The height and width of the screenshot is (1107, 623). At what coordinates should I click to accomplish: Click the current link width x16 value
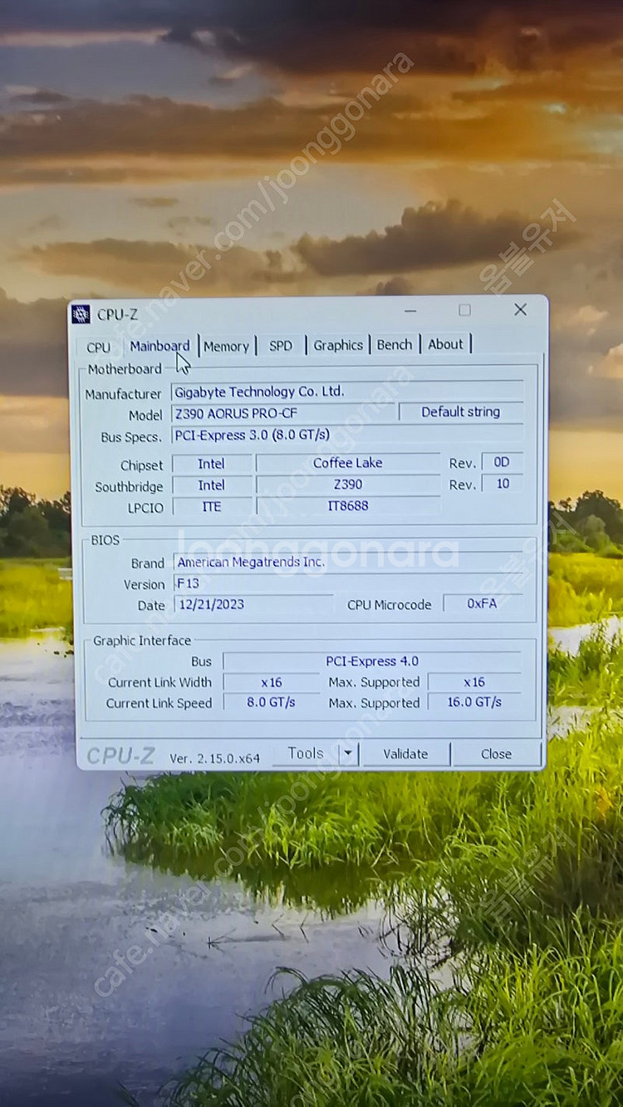click(x=271, y=682)
